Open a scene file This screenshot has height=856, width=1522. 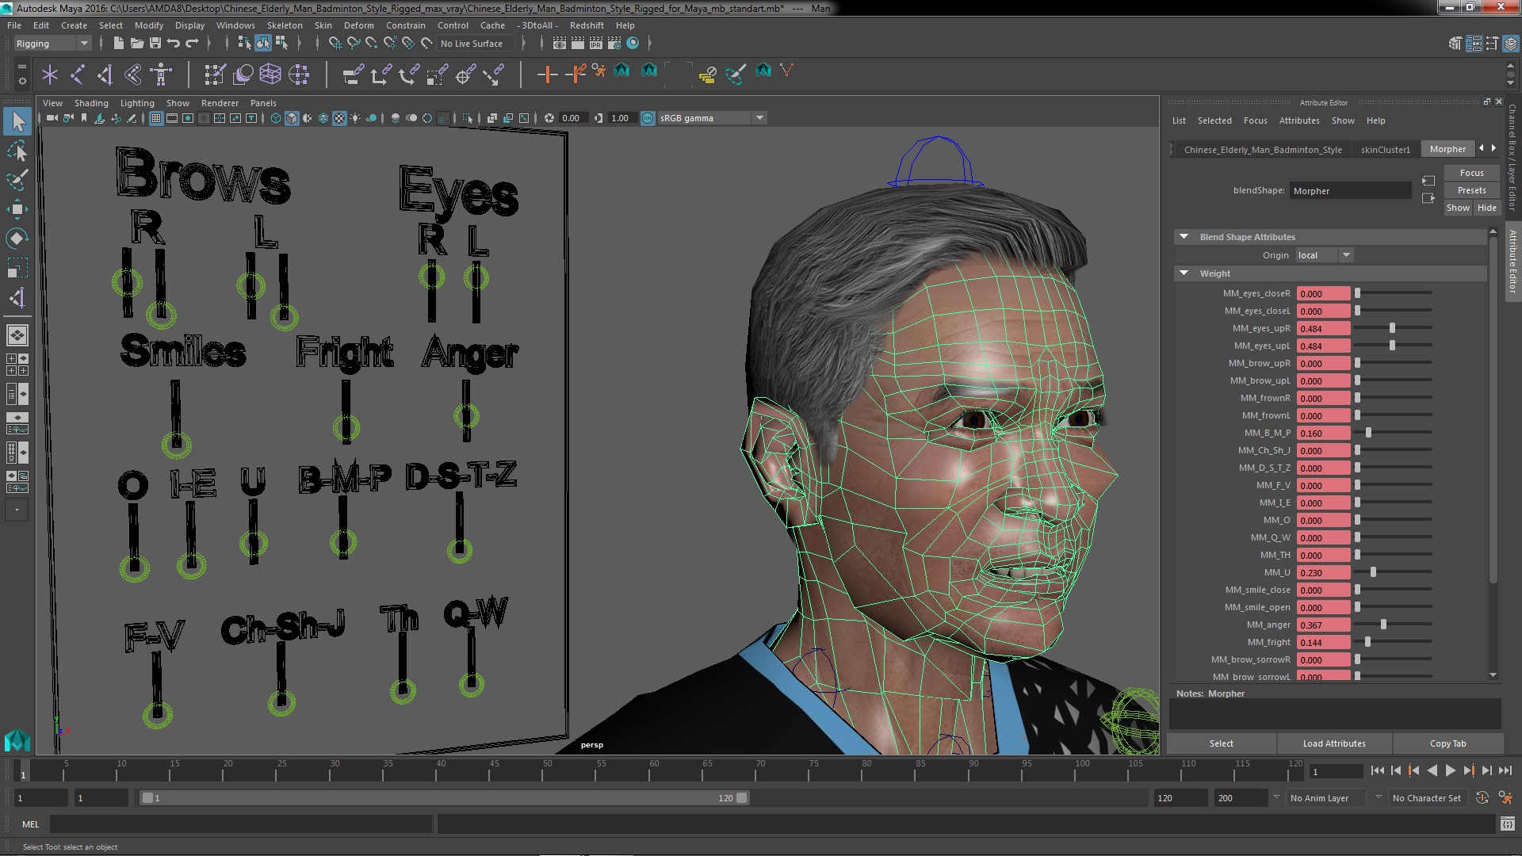136,44
